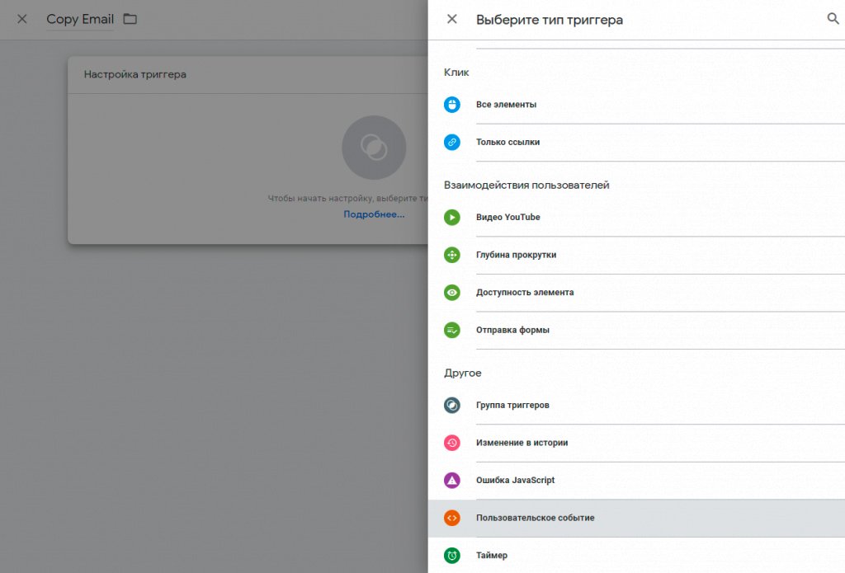Click the timer alarm icon
Viewport: 845px width, 573px height.
pos(451,555)
